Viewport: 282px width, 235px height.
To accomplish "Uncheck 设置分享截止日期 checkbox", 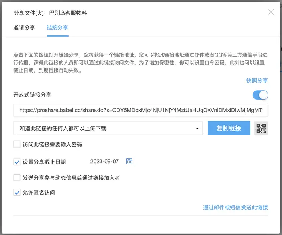I will click(17, 162).
